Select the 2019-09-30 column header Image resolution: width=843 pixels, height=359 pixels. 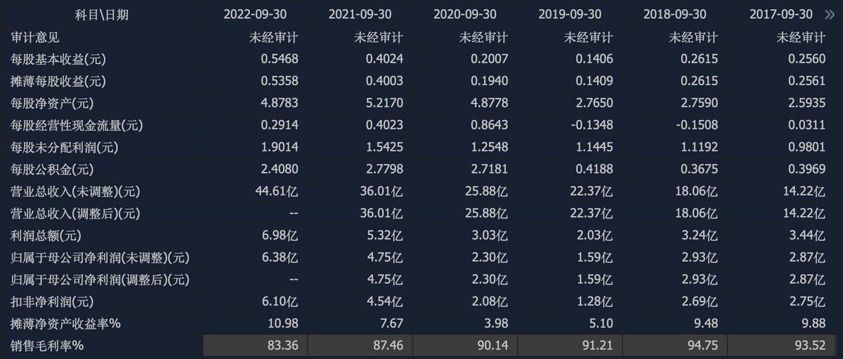pos(570,15)
